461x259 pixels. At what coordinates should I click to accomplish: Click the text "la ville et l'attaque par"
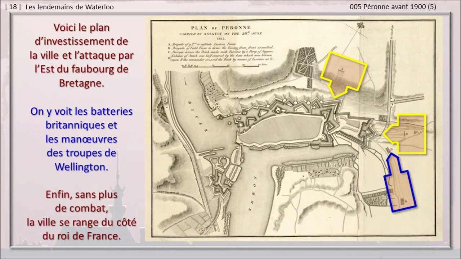[81, 55]
